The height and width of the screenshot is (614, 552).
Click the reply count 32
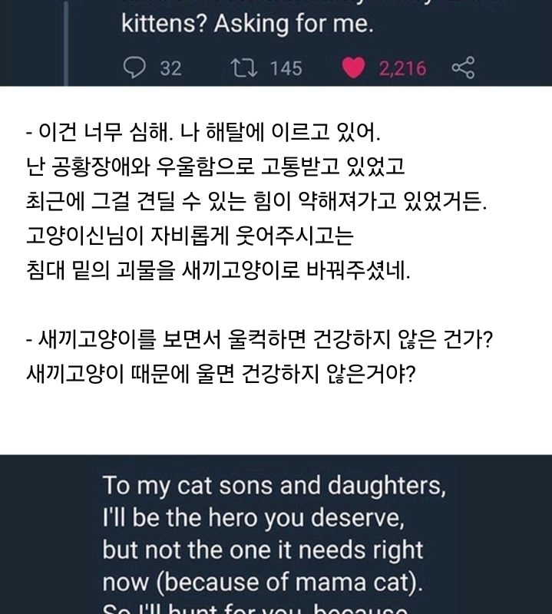click(170, 69)
